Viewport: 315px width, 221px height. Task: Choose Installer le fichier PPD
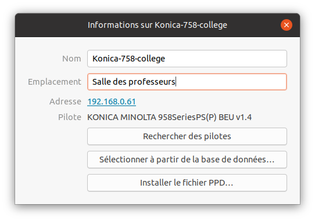187,183
